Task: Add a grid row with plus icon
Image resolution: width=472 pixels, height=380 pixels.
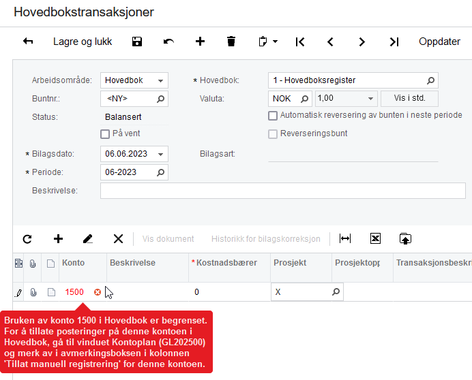Action: (x=58, y=239)
